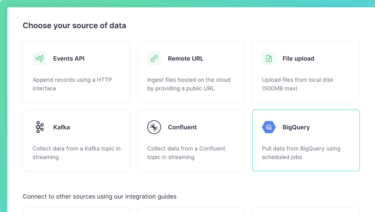375x212 pixels.
Task: Click the File upload document icon
Action: click(269, 59)
